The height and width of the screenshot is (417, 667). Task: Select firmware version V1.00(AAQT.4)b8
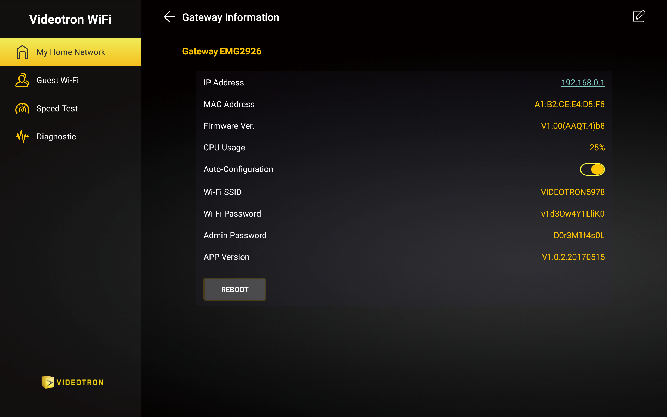(x=573, y=126)
